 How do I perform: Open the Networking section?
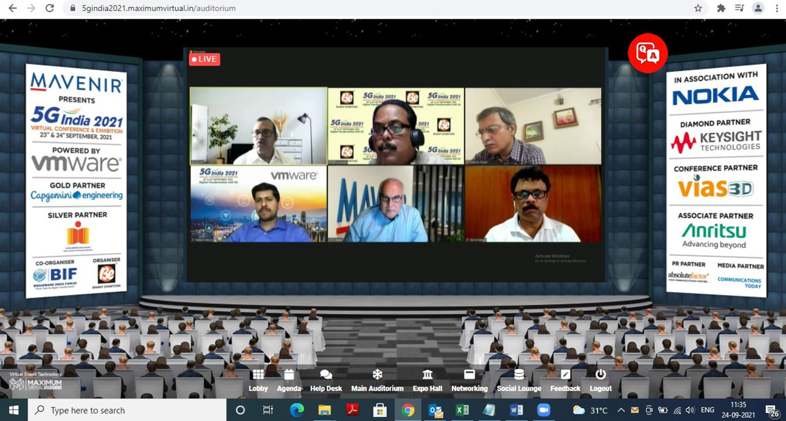point(469,381)
